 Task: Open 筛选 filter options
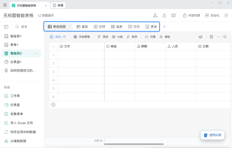[x=103, y=37]
